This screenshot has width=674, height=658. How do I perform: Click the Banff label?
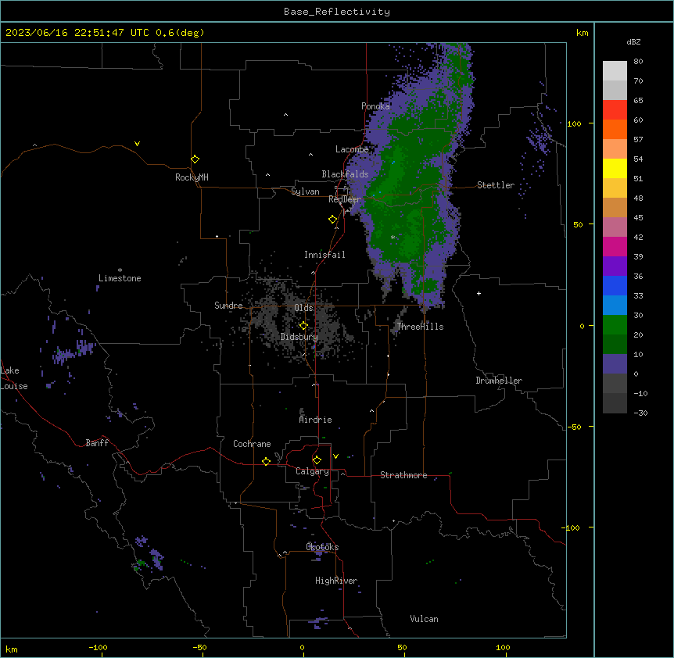[97, 443]
